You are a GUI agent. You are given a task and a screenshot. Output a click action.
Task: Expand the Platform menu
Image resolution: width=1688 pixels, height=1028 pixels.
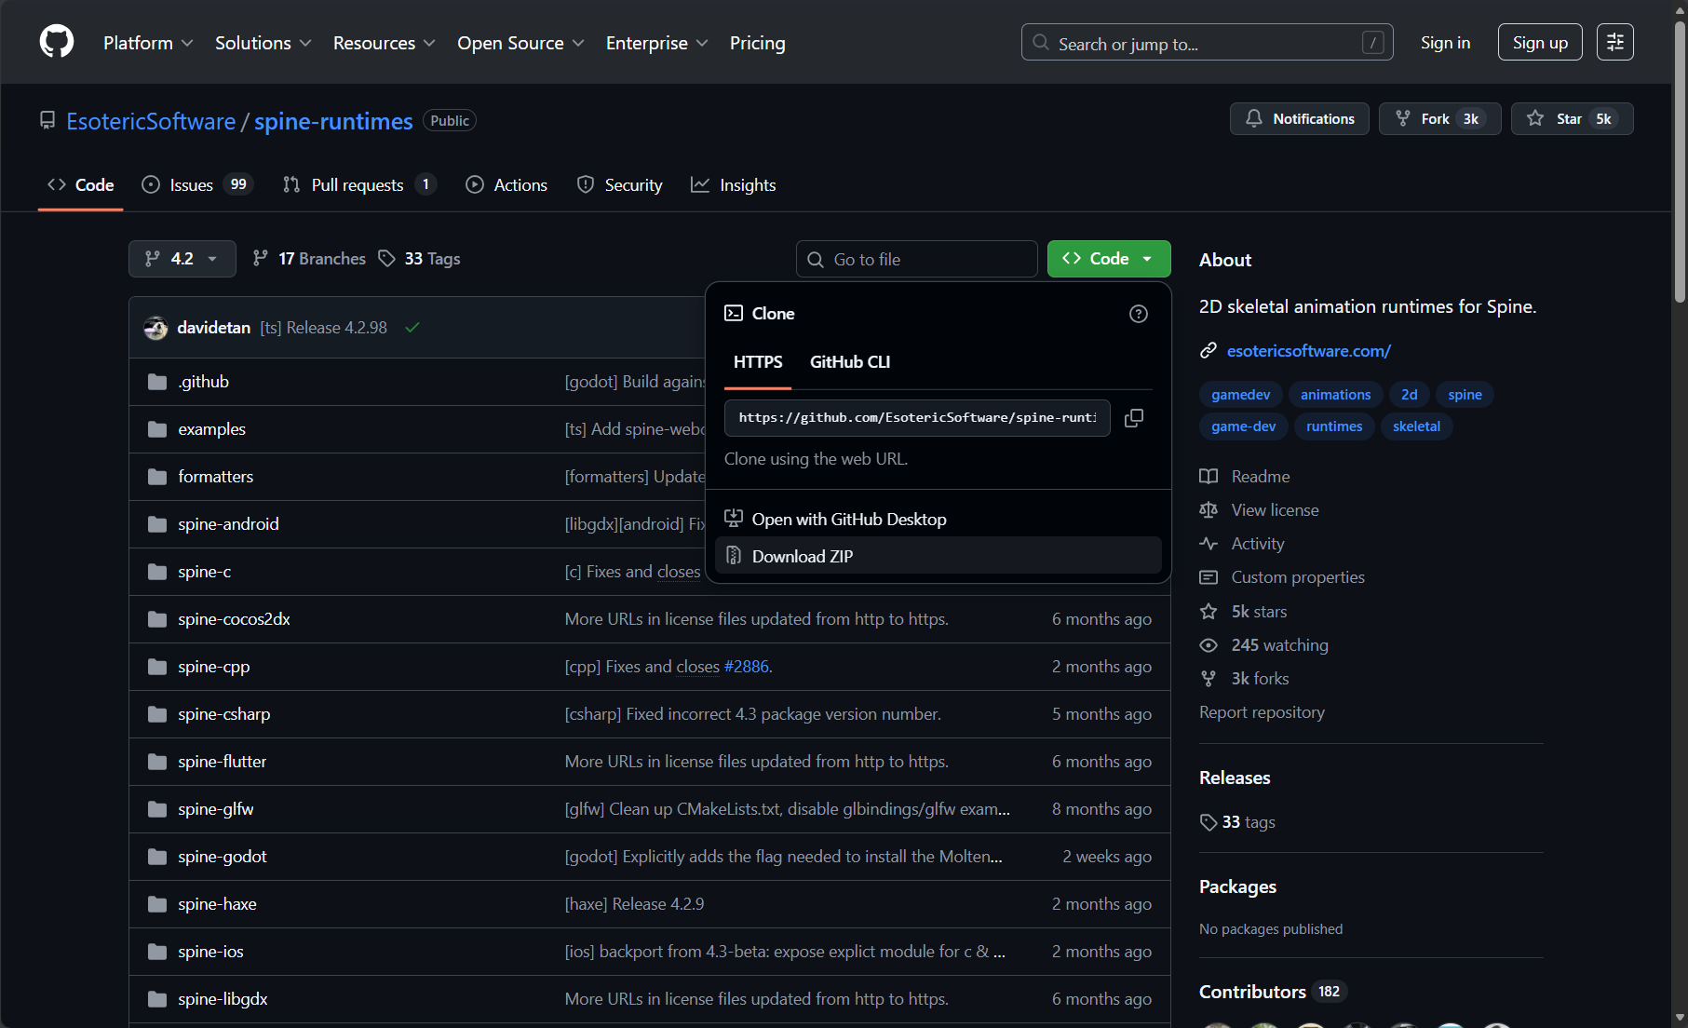(x=148, y=43)
